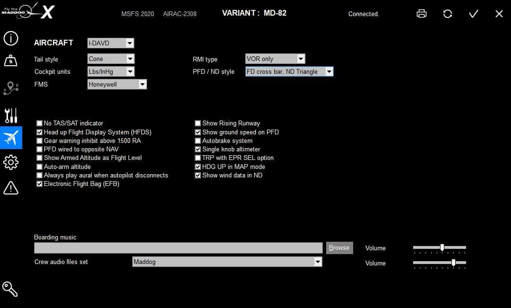Open the weight and load sidebar icon
This screenshot has width=511, height=308.
pyautogui.click(x=10, y=61)
